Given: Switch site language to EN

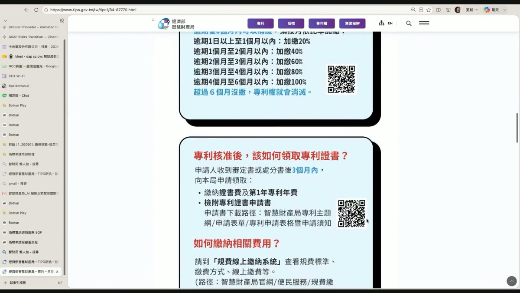Looking at the screenshot, I should point(390,23).
